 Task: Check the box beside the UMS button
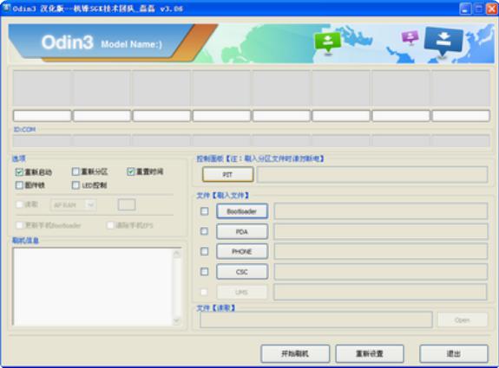coord(204,292)
